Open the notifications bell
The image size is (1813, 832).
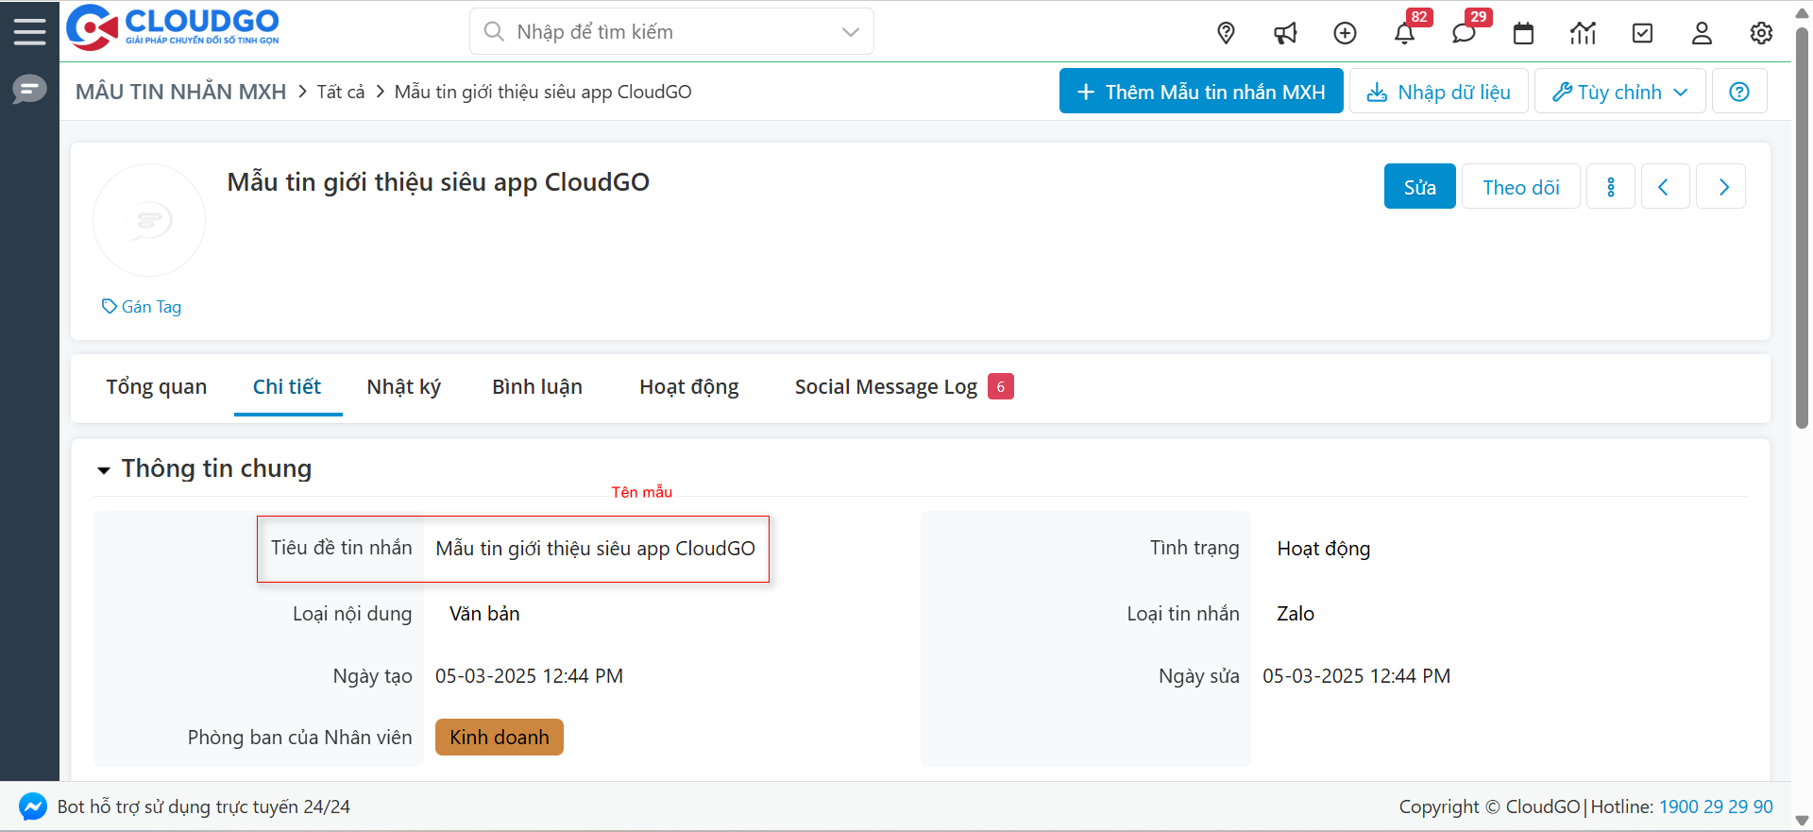(x=1404, y=33)
